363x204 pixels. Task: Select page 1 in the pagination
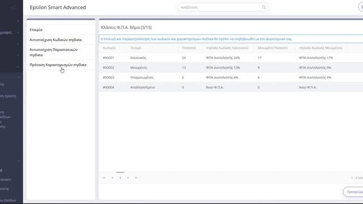[120, 177]
